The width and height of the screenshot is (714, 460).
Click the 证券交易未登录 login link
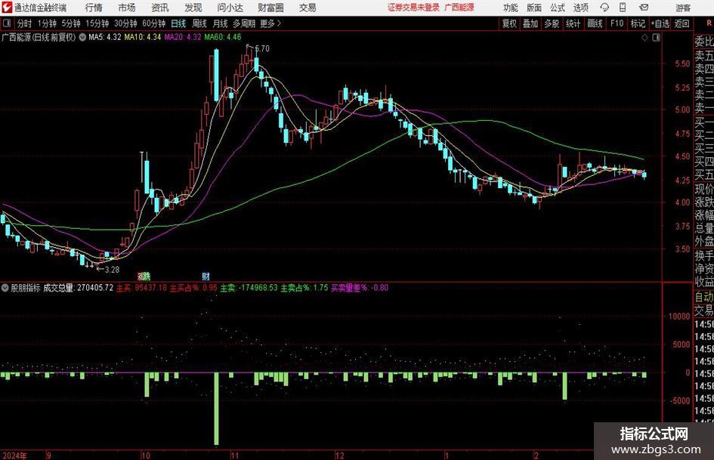(x=413, y=8)
